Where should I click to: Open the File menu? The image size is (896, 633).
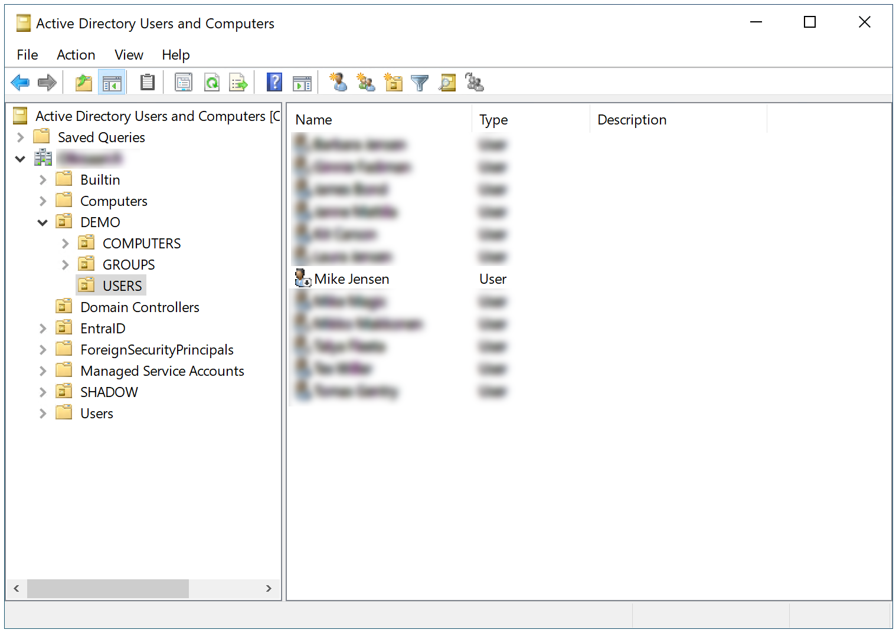(28, 55)
